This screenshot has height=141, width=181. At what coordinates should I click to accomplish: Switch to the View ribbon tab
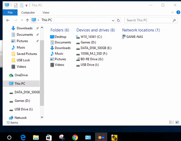click(46, 13)
